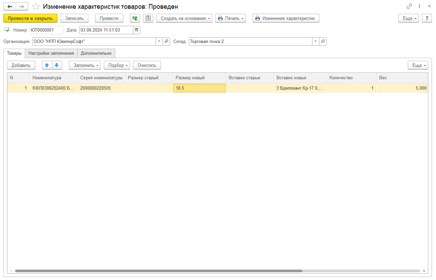Viewport: 436px width, 280px height.
Task: Open the table Еще menu
Action: click(418, 65)
